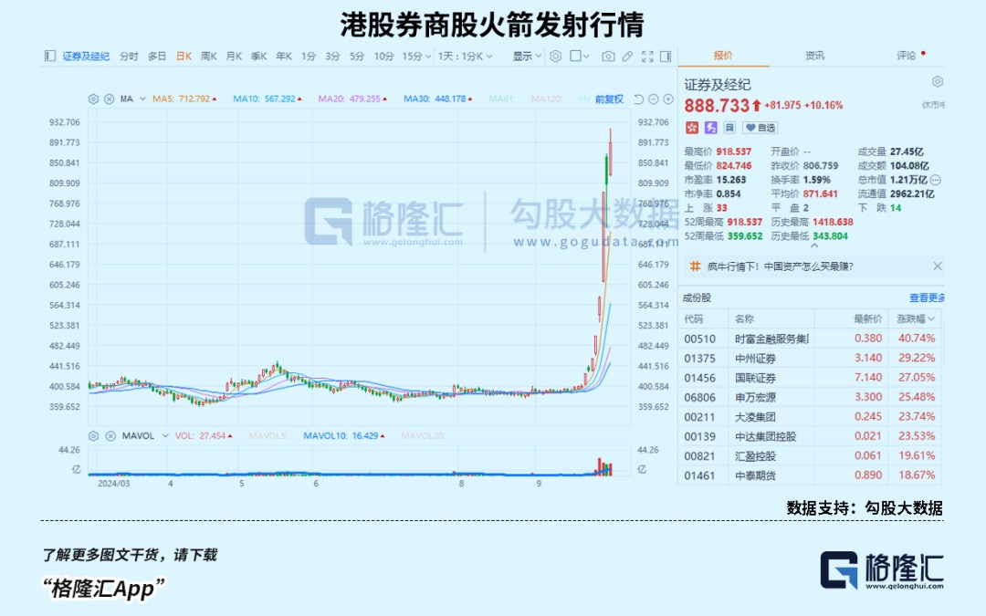
Task: Enable the faded MA61 line
Action: click(501, 99)
